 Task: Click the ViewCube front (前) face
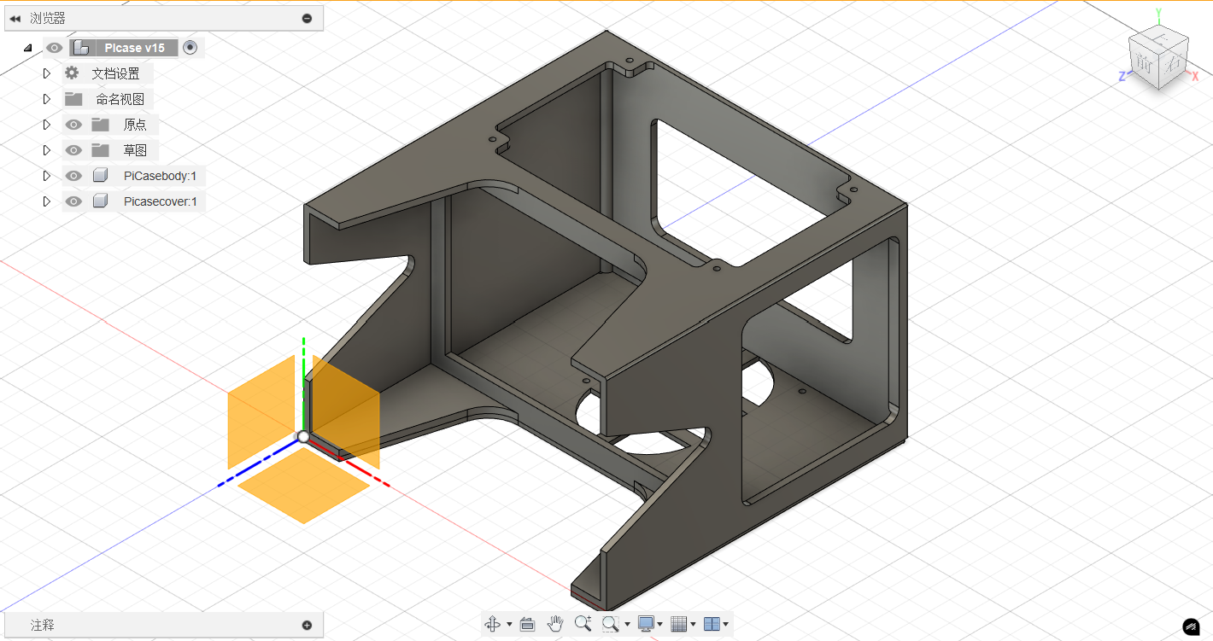pyautogui.click(x=1146, y=62)
